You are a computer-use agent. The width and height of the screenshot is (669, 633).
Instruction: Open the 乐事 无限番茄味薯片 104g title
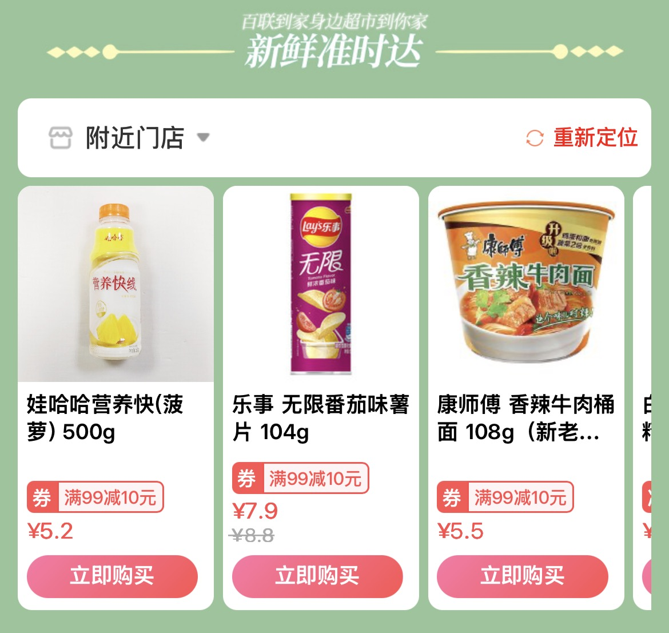[x=321, y=418]
